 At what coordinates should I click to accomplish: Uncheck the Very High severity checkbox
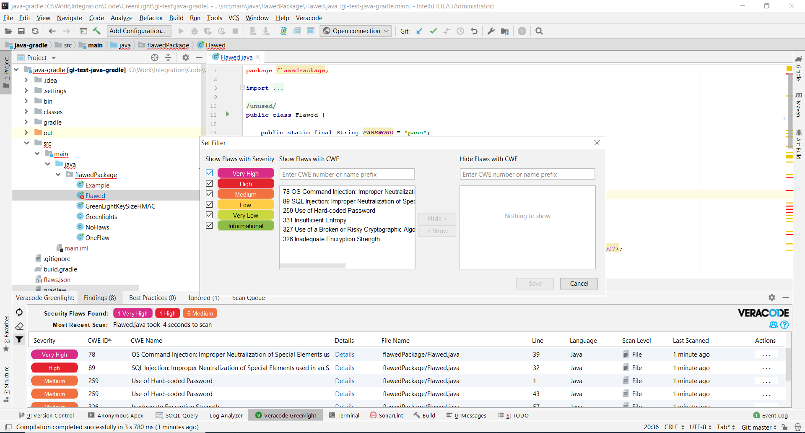(x=209, y=172)
